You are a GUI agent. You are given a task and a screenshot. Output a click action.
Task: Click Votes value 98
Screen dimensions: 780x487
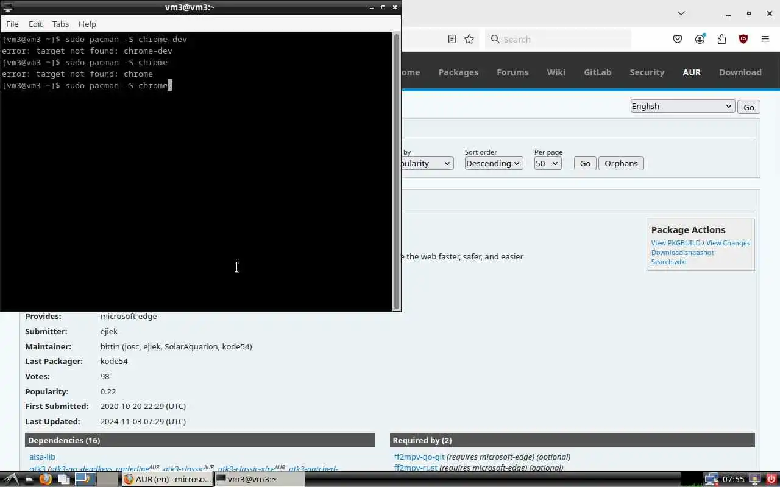point(105,376)
